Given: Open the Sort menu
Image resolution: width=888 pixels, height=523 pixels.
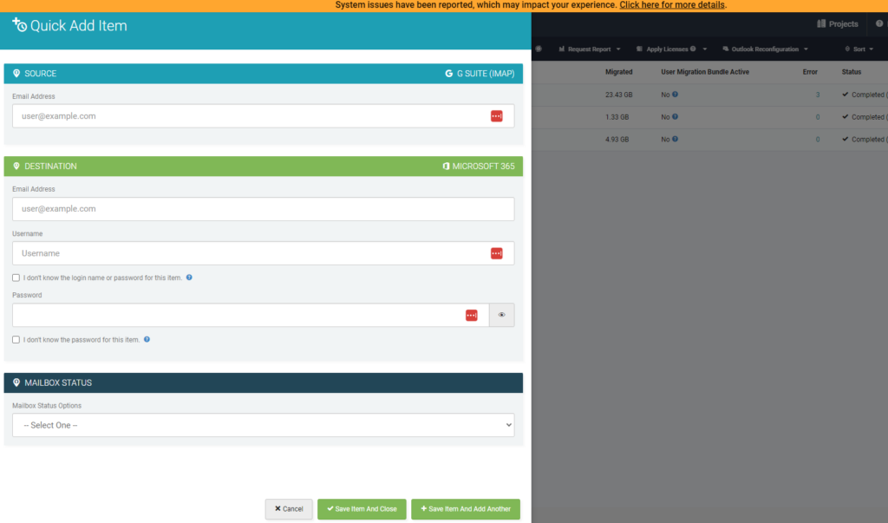Looking at the screenshot, I should (x=858, y=49).
